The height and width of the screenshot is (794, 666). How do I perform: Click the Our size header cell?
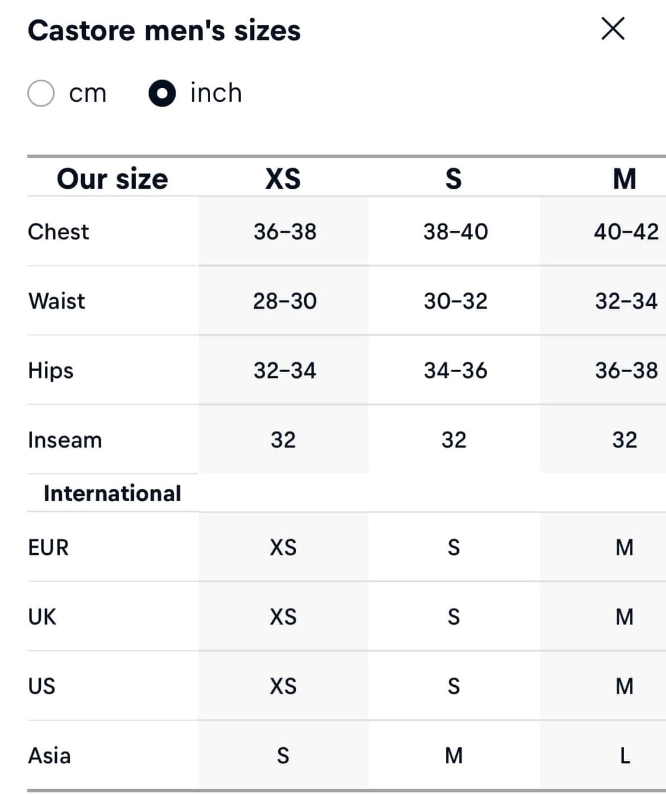pyautogui.click(x=112, y=179)
